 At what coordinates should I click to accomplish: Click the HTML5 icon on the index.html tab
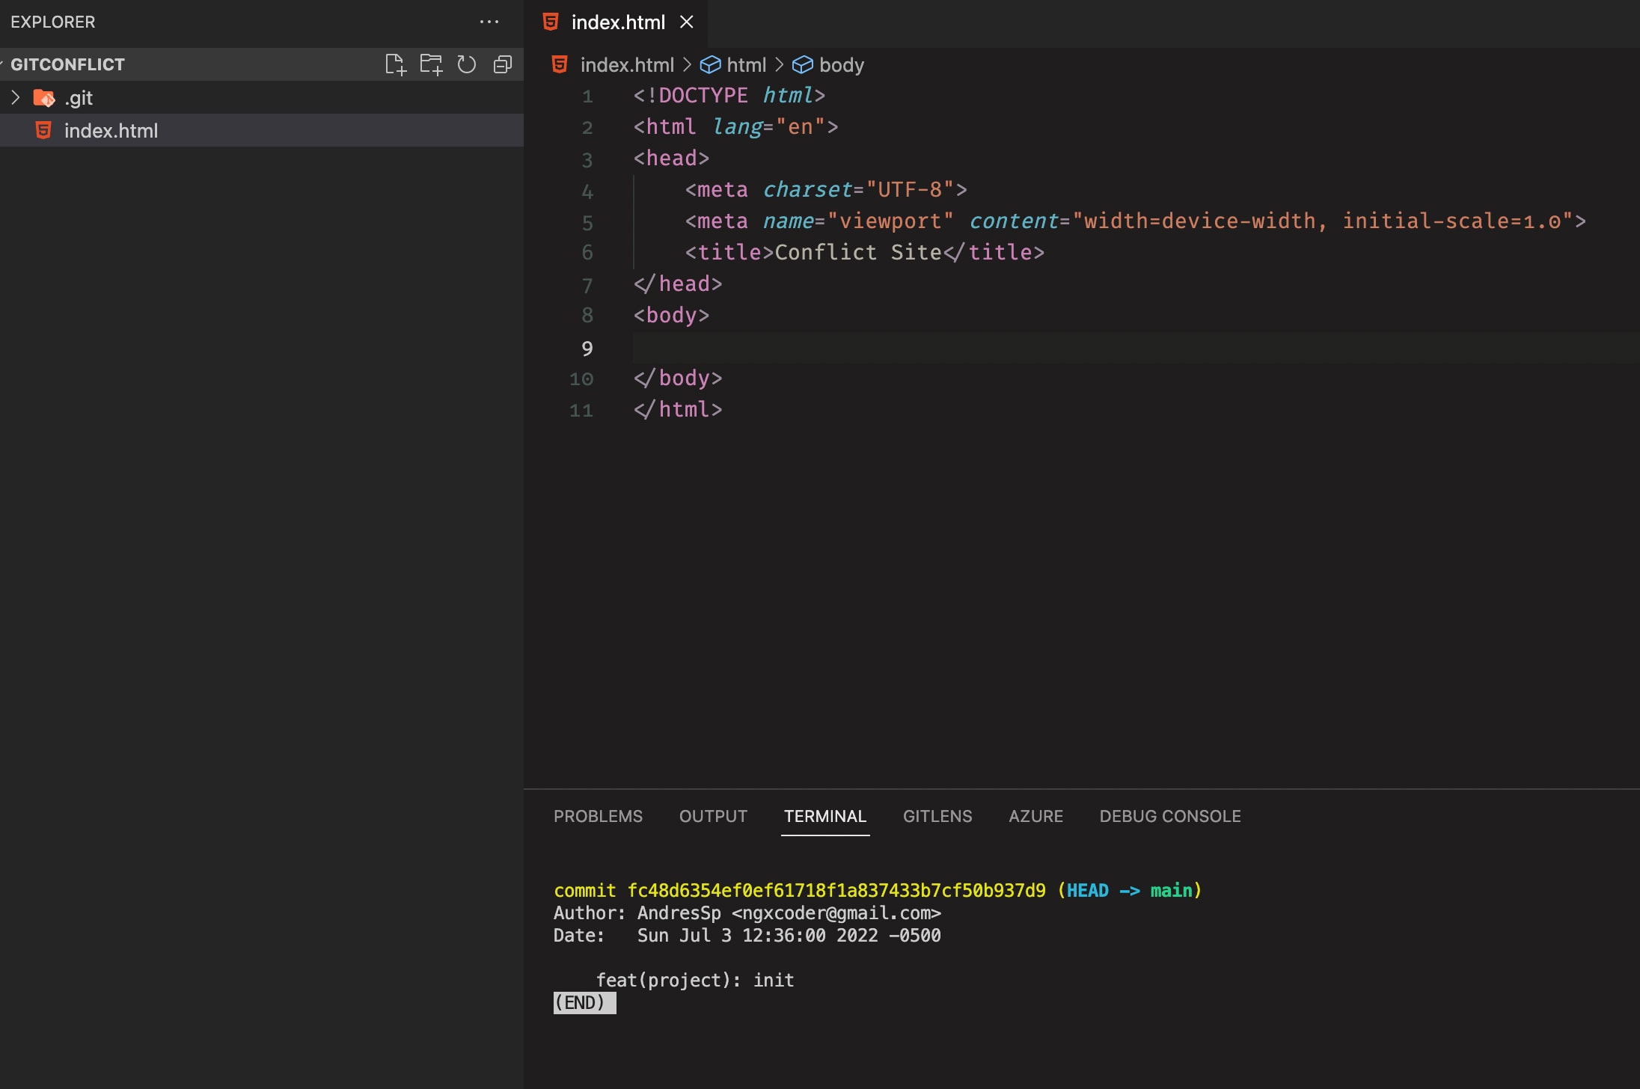551,22
